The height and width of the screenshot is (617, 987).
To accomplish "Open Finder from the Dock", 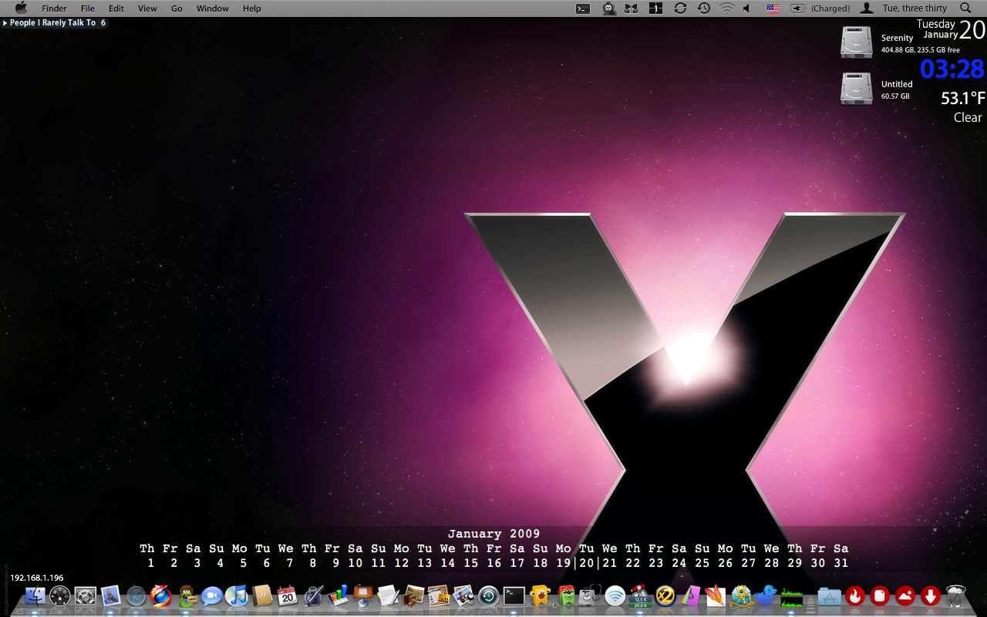I will point(35,595).
